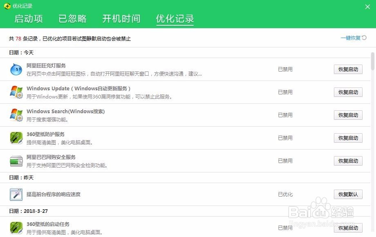
Task: Click description 用于搜索增强功能。
Action: tap(47, 120)
